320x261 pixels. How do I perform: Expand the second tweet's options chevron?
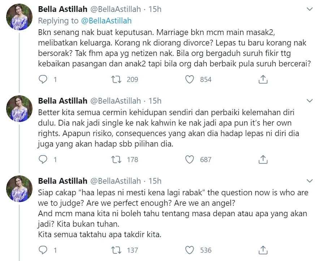(310, 100)
